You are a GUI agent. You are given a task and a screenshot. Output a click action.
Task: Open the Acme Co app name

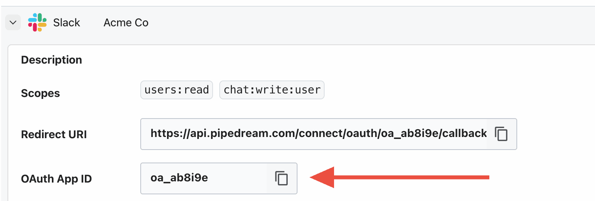click(x=126, y=23)
